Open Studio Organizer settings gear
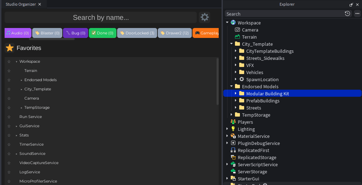 (x=204, y=17)
